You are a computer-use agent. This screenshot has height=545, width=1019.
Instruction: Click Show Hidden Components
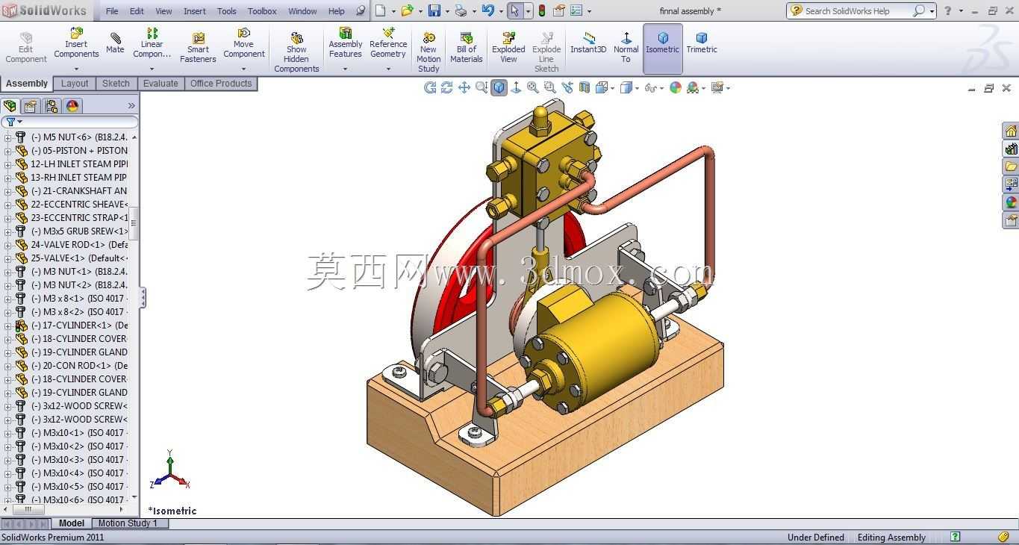coord(296,52)
